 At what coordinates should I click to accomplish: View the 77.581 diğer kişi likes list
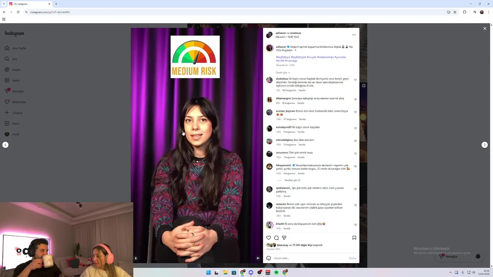coord(302,245)
